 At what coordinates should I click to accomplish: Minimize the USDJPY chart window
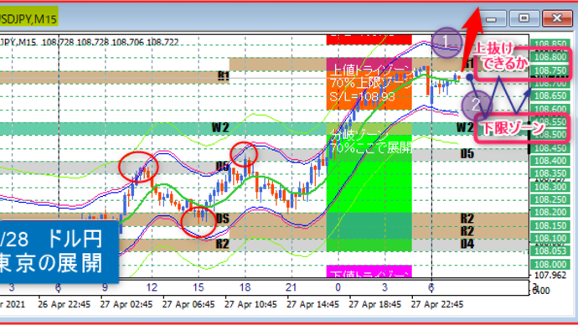491,18
